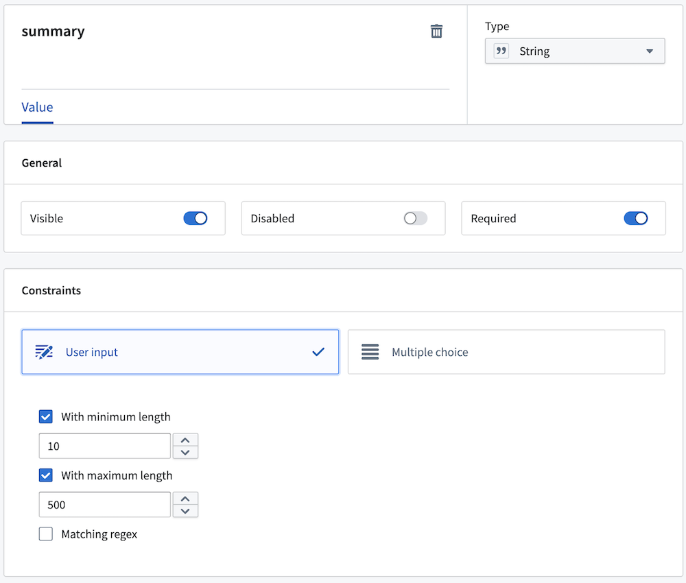Click the String type quotation mark icon

[501, 51]
